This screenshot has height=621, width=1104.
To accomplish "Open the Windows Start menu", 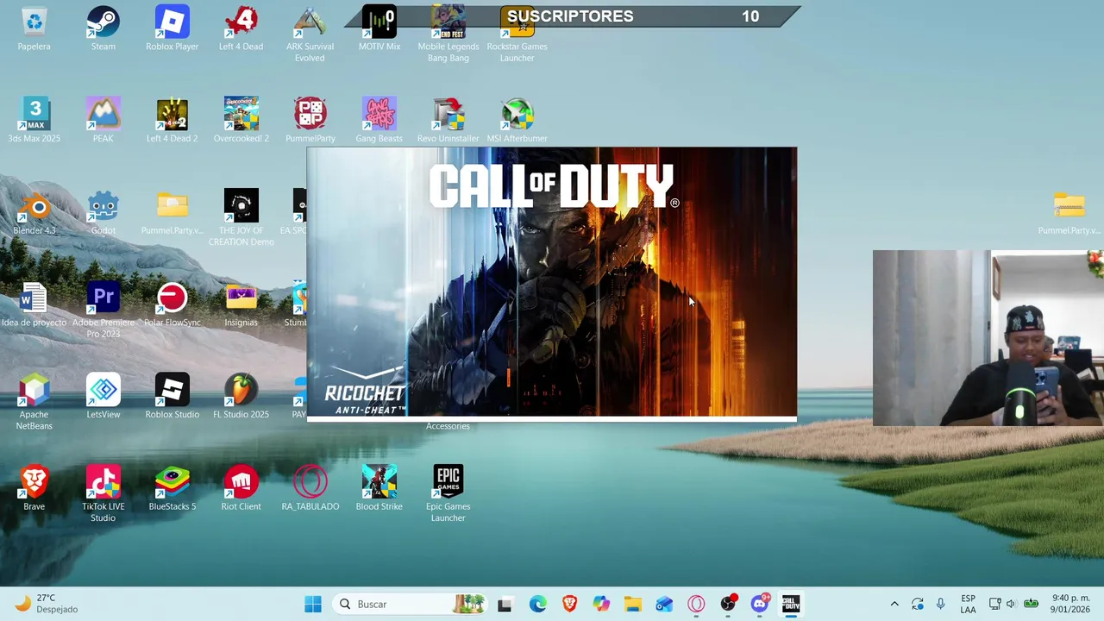I will click(313, 604).
